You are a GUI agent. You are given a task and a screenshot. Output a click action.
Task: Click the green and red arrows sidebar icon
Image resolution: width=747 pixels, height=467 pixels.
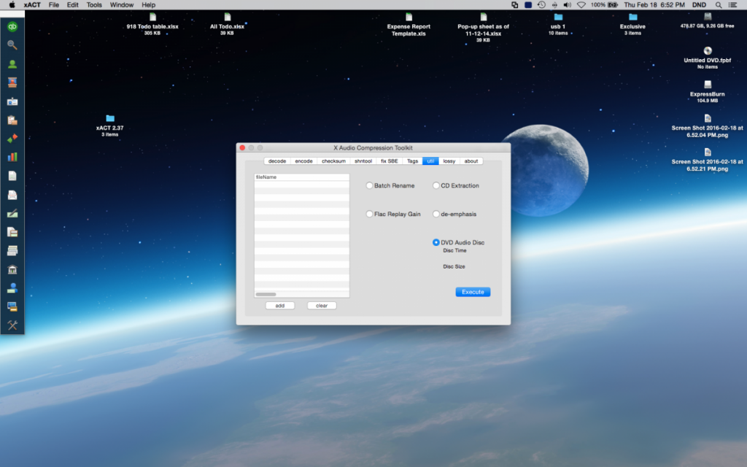[12, 138]
